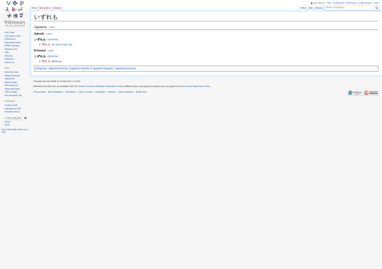The height and width of the screenshot is (269, 382).
Task: Open Creative Commons Attribution-ShareAlike License link
Action: [100, 86]
